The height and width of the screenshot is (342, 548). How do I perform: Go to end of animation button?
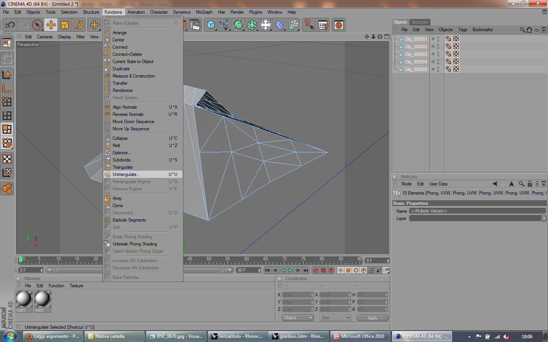coord(306,270)
